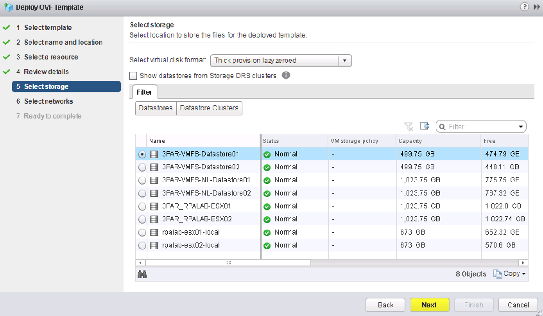Viewport: 543px width, 316px height.
Task: Click the horizontal scrollbar thumb
Action: coord(228,263)
